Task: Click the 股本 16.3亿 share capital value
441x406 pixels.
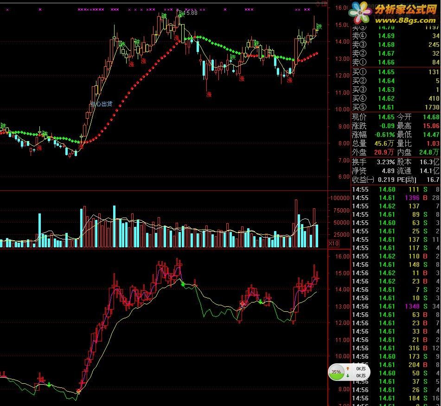Action: tap(429, 162)
